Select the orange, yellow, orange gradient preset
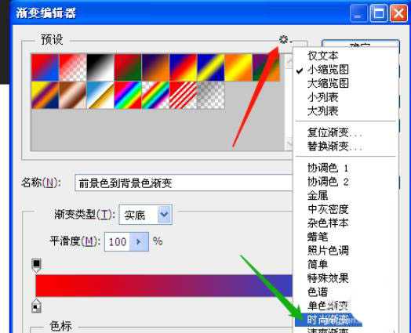 238,67
